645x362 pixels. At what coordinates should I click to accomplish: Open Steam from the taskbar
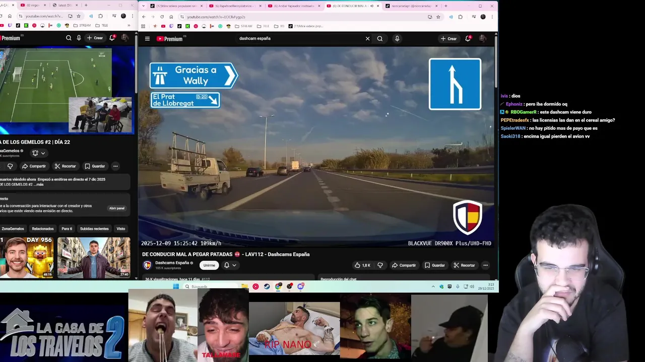267,287
